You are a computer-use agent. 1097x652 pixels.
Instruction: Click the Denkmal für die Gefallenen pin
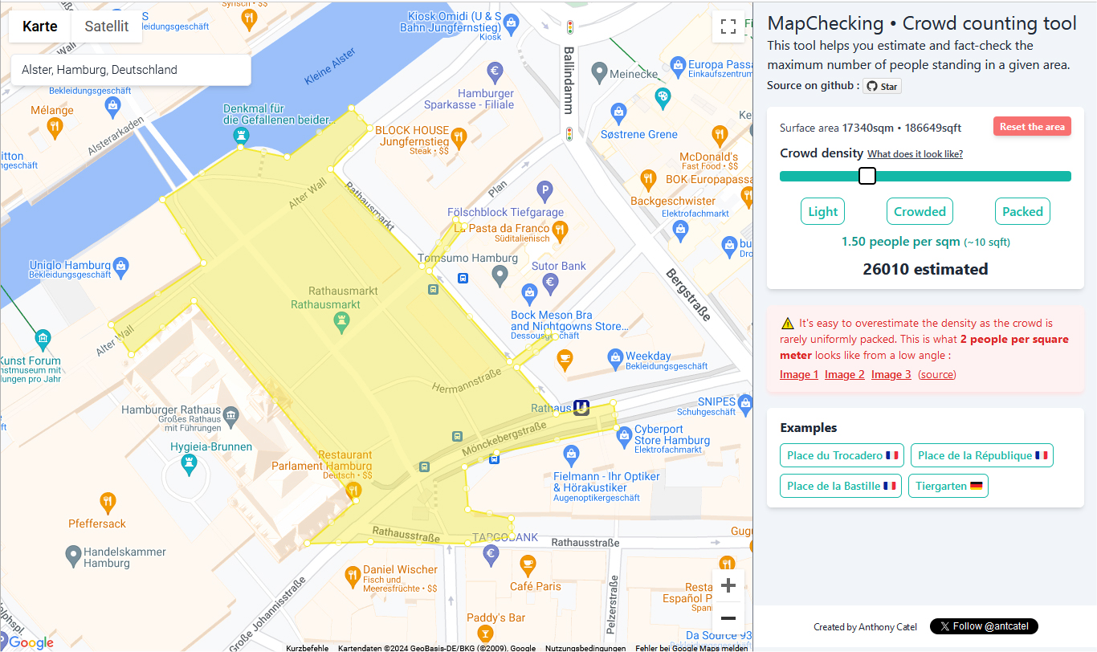[240, 136]
